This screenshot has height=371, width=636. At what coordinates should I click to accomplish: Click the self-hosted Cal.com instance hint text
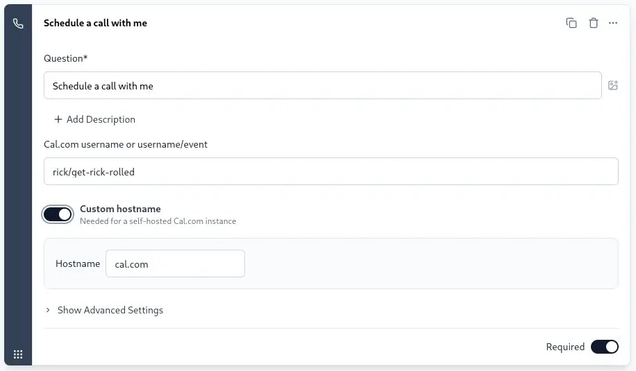pyautogui.click(x=158, y=221)
